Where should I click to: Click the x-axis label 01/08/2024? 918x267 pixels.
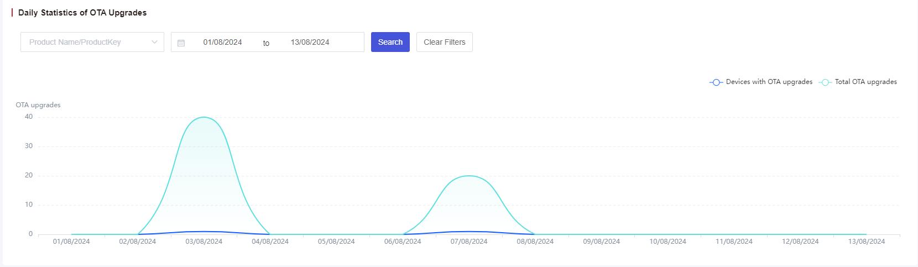71,242
